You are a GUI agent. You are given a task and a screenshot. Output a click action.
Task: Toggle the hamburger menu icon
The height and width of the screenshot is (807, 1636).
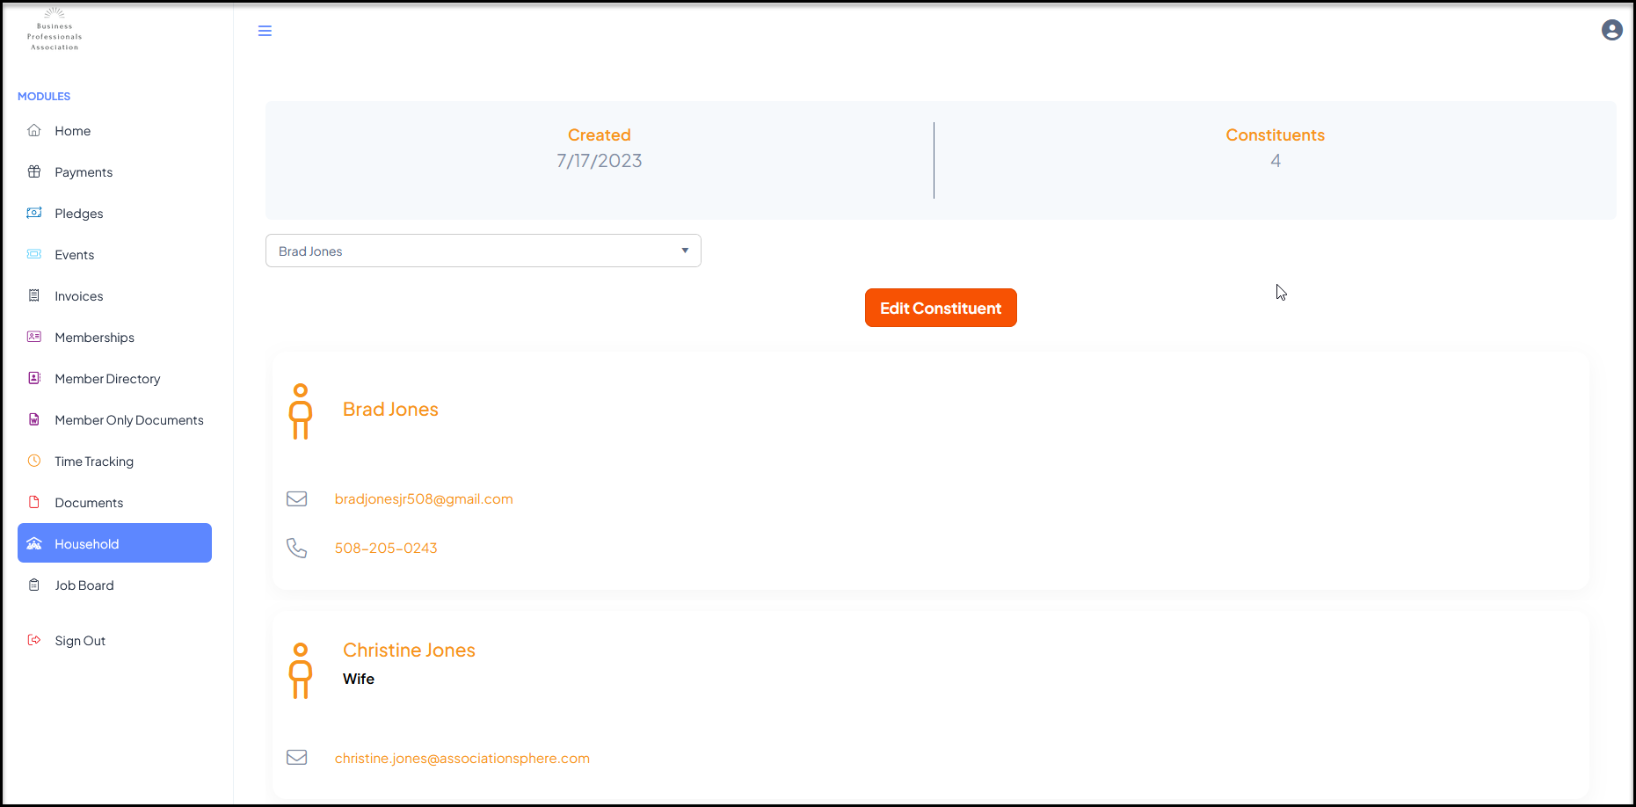point(265,31)
